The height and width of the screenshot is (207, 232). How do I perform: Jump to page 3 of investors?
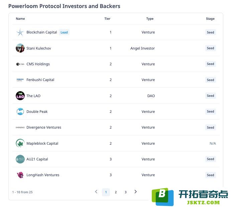[125, 192]
